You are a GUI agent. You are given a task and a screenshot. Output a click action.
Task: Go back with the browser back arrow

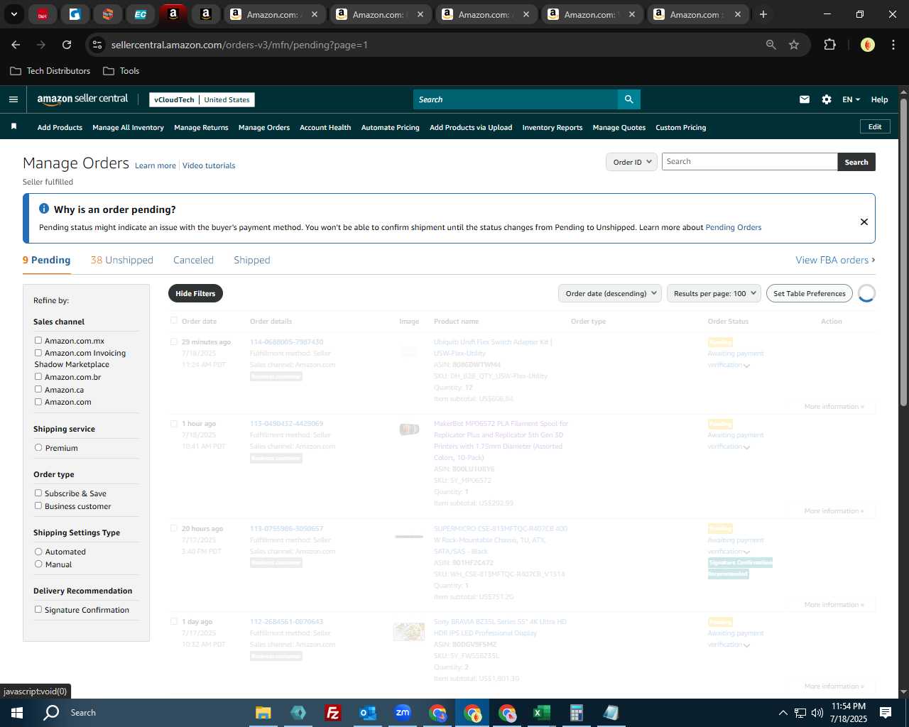16,45
